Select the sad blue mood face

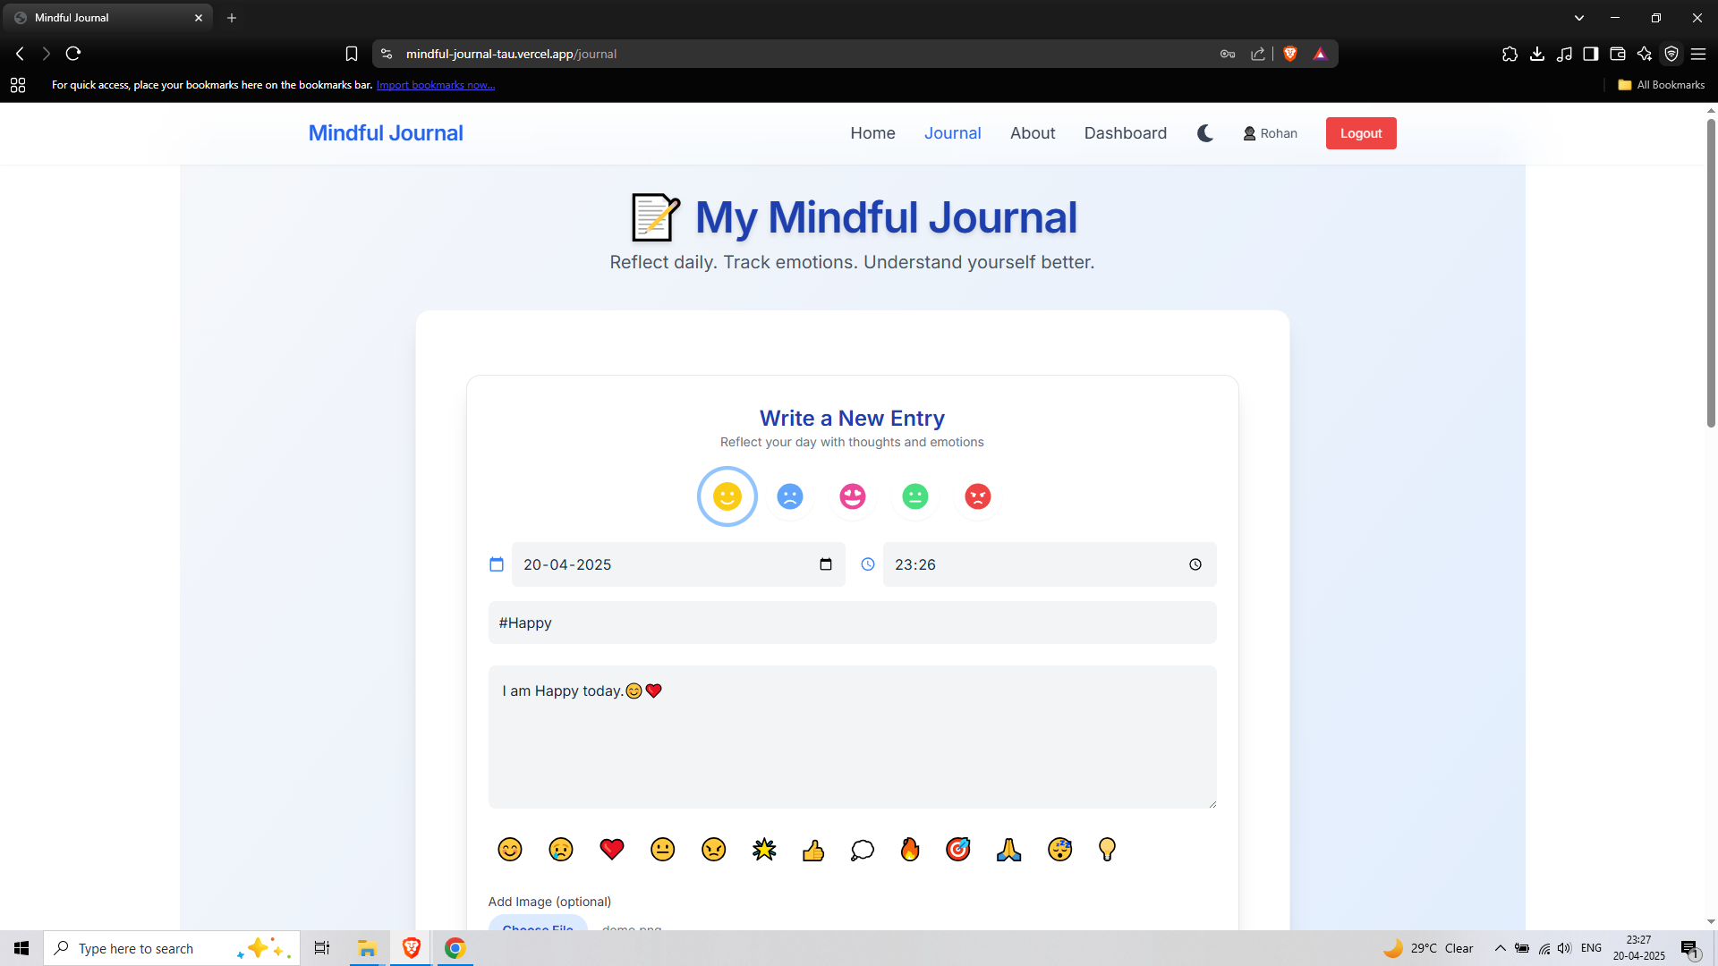point(790,496)
